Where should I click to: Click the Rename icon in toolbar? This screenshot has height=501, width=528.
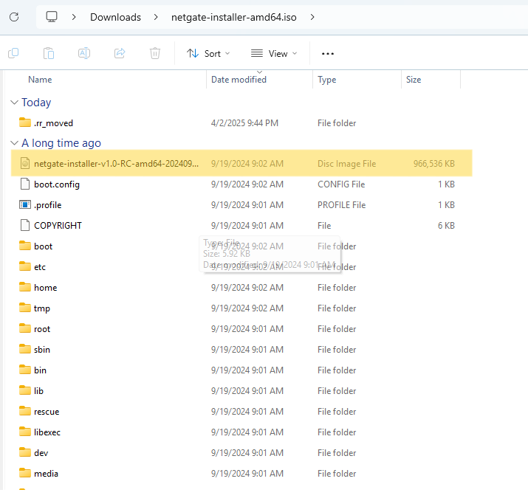coord(84,53)
